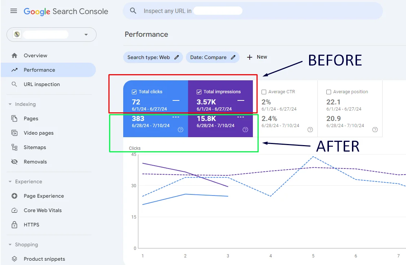Open help icon on Average position card

tap(375, 130)
